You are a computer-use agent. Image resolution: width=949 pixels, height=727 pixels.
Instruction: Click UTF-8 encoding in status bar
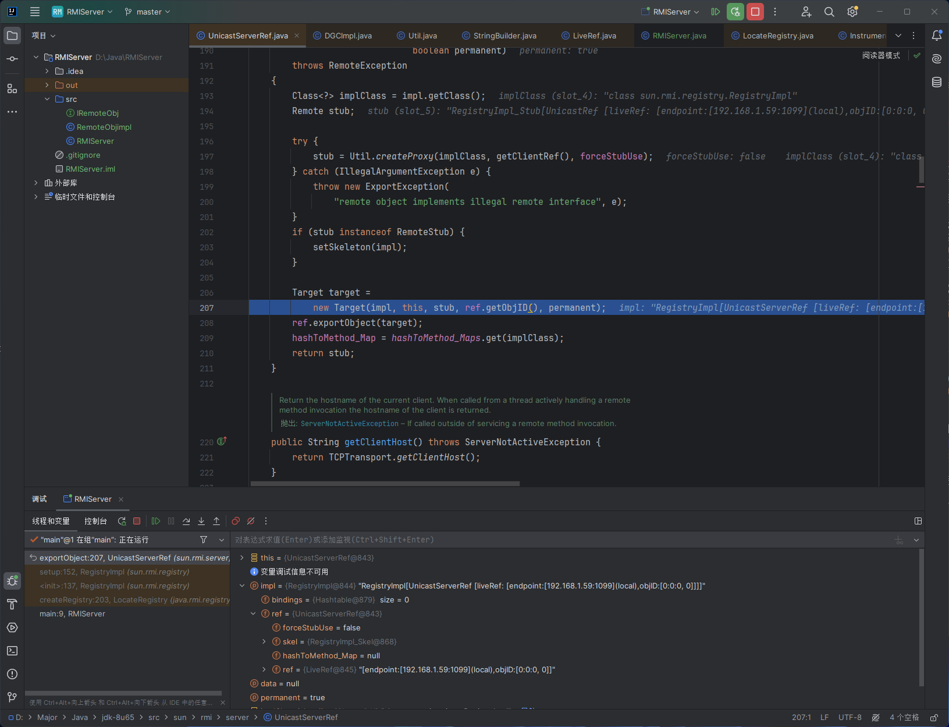pyautogui.click(x=850, y=718)
